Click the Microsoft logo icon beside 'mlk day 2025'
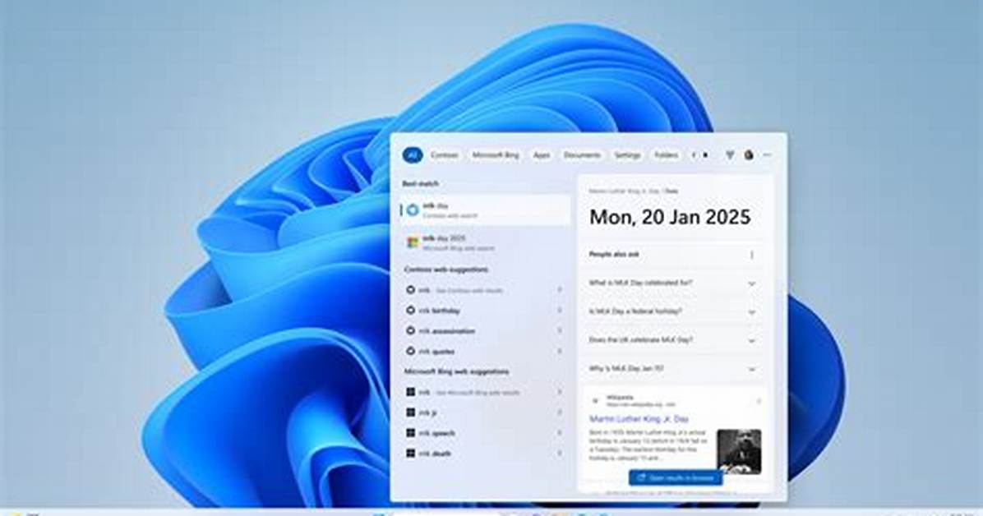 click(413, 242)
